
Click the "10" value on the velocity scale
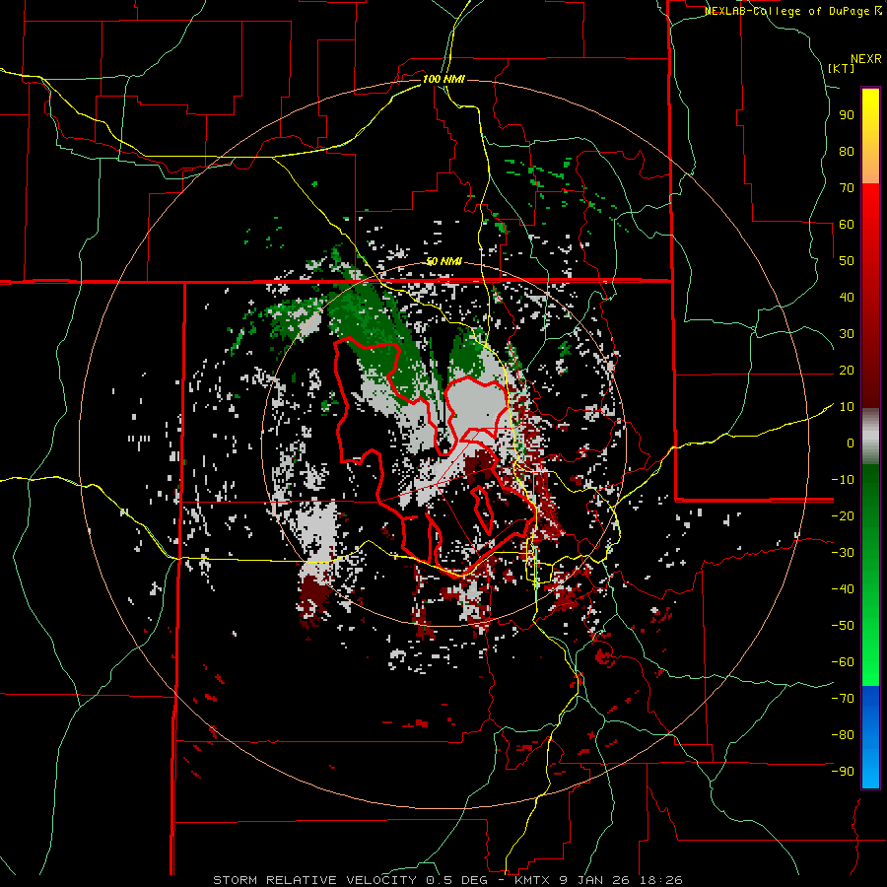(847, 407)
